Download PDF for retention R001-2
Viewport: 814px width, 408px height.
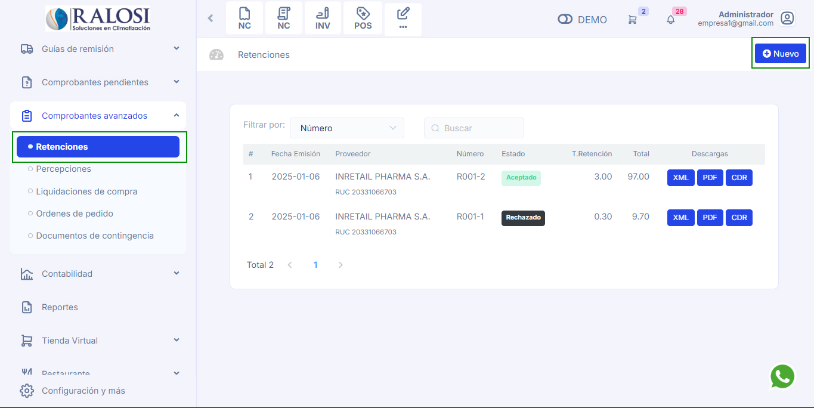click(710, 178)
